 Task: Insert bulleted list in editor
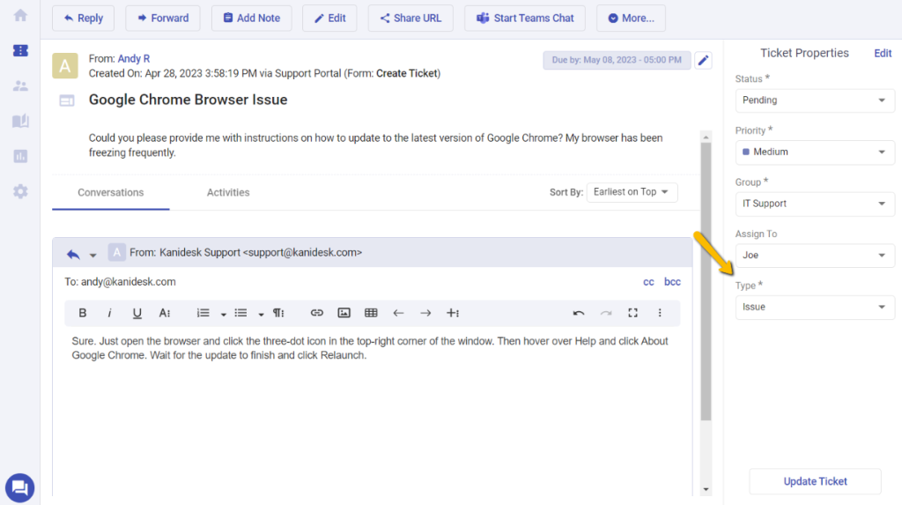pyautogui.click(x=241, y=313)
